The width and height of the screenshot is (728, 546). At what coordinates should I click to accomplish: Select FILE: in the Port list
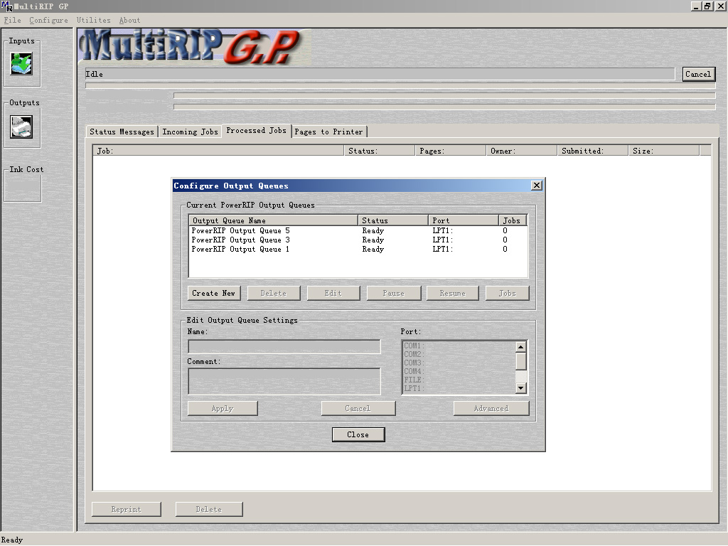click(x=459, y=380)
